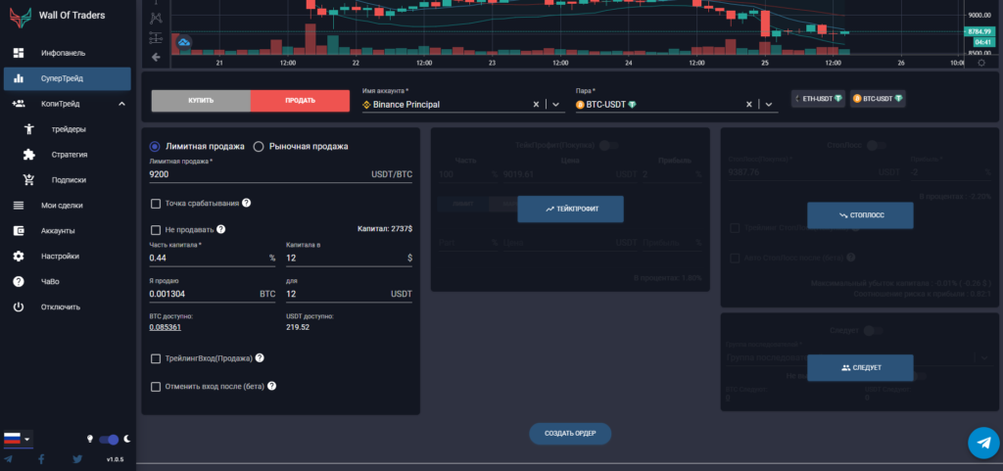Toggle the light/dark theme switch

[x=109, y=440]
